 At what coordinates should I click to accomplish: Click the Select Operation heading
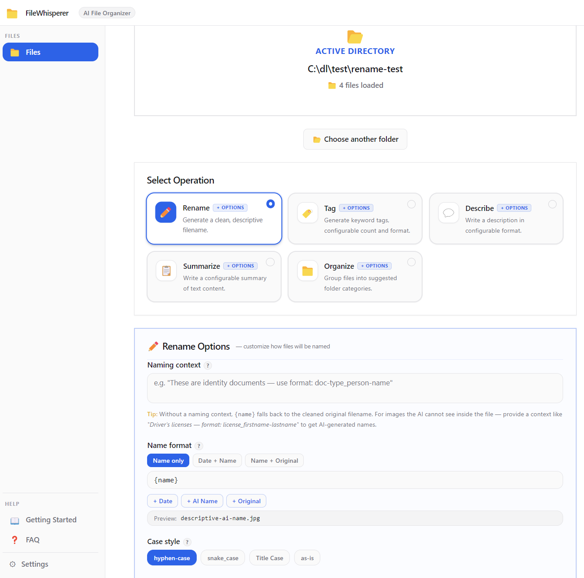(x=181, y=180)
